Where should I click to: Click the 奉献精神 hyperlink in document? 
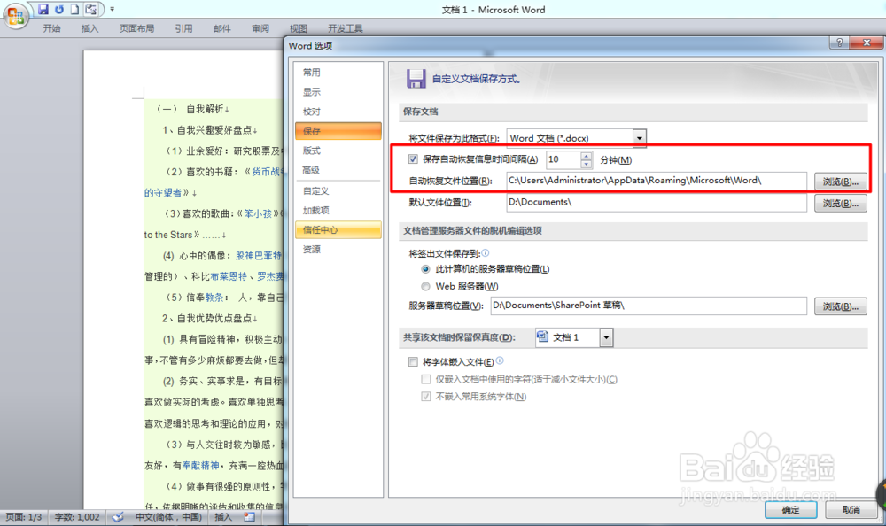pos(200,466)
